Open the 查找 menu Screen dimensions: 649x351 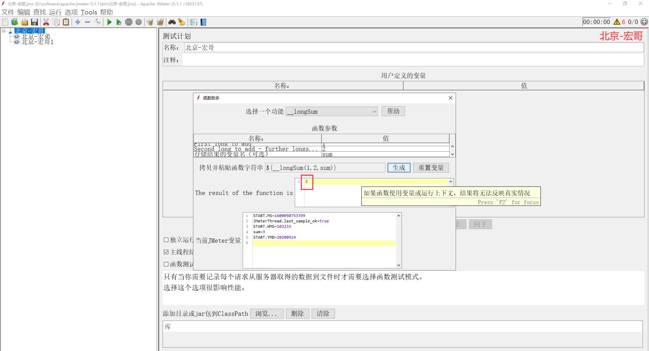pos(40,12)
